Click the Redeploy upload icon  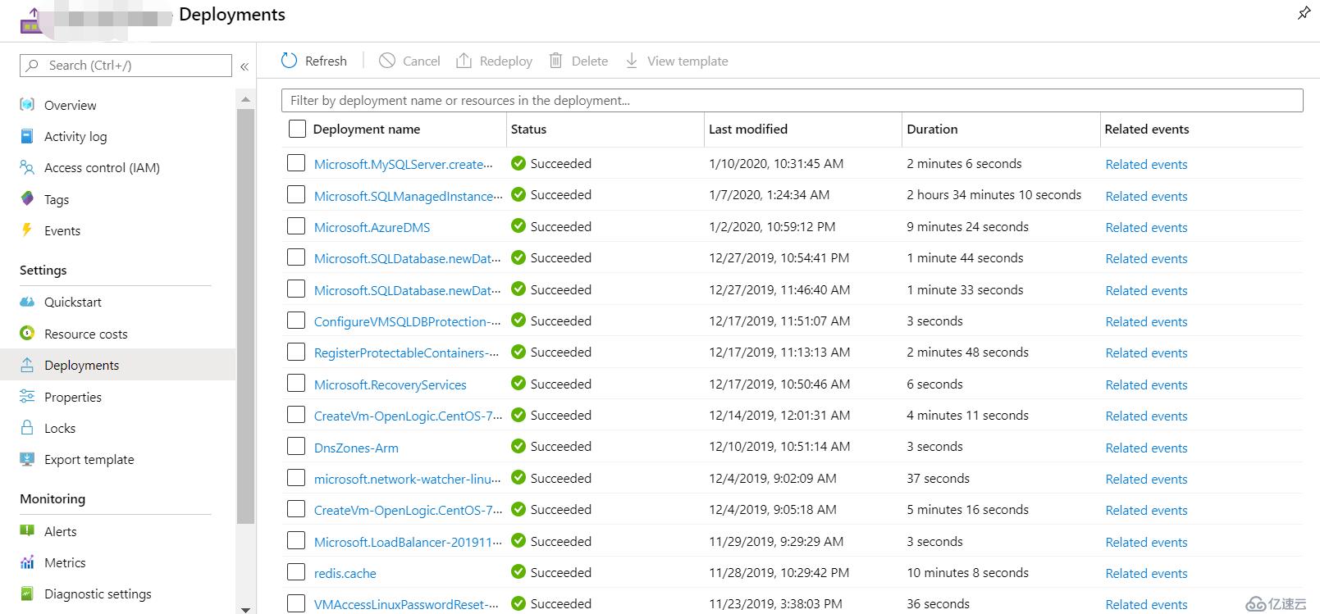click(464, 61)
